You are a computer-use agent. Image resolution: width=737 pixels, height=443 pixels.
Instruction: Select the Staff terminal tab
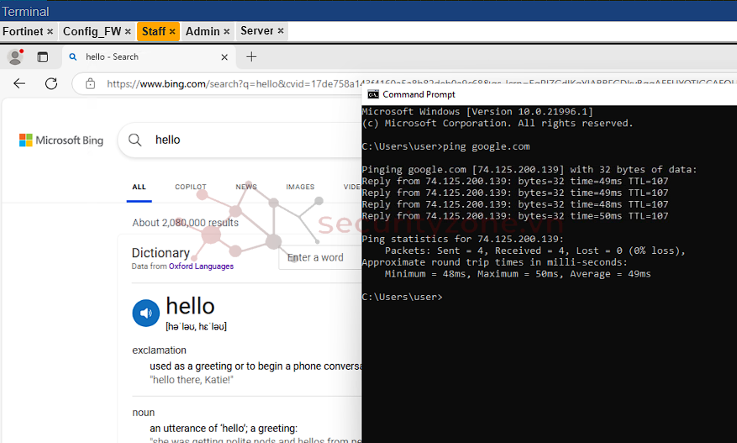click(154, 31)
